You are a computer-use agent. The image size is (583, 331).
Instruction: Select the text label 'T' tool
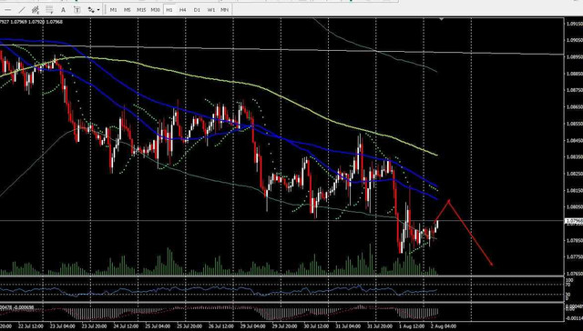77,10
